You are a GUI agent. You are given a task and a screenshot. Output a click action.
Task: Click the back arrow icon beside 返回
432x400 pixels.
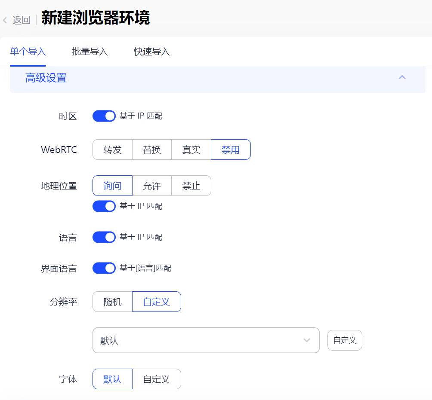point(5,20)
